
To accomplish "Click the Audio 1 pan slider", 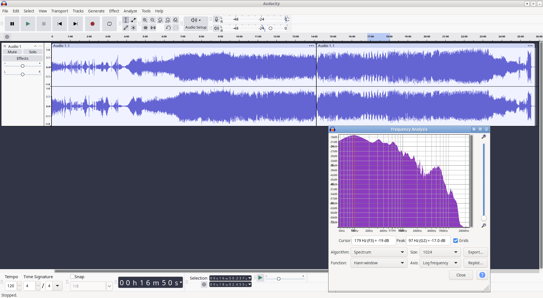I will 23,74.
